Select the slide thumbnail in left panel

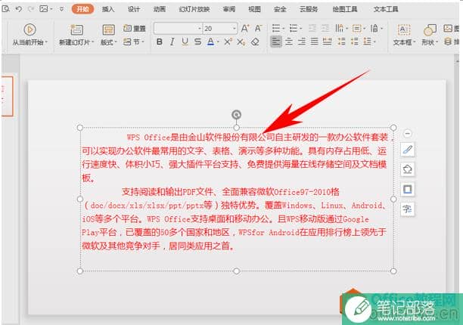(7, 96)
